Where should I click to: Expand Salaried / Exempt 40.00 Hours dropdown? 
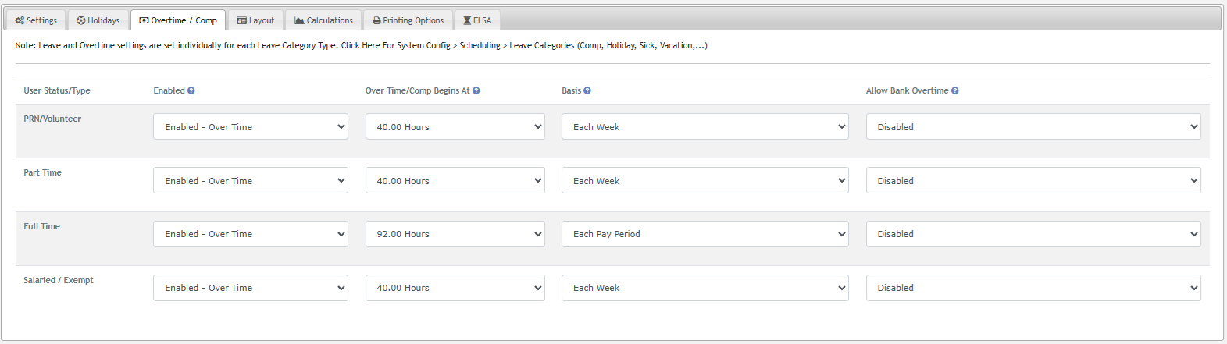455,288
